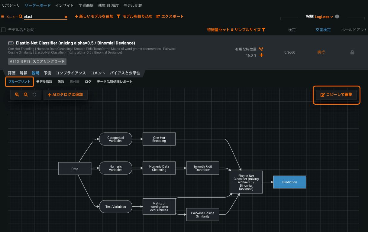Toggle the select-all models checkbox
Image resolution: width=368 pixels, height=232 pixels.
[4, 30]
